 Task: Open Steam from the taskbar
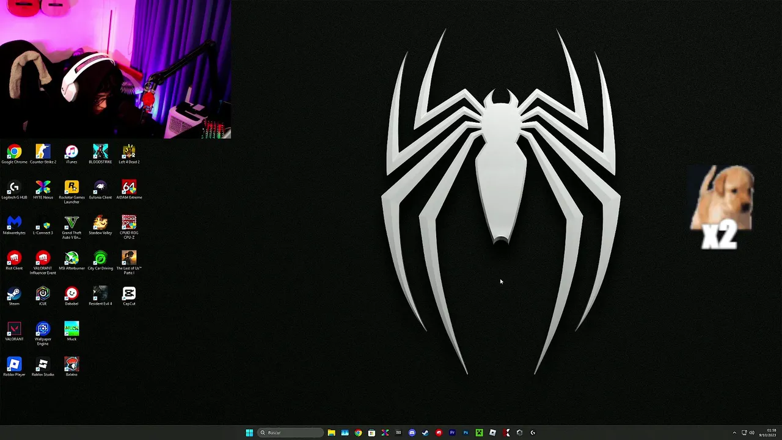425,433
